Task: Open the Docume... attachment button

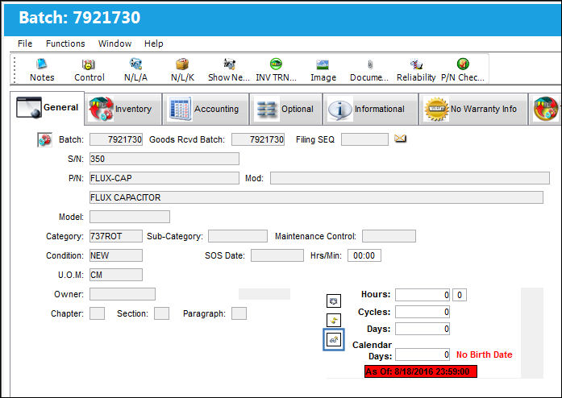Action: pos(369,70)
